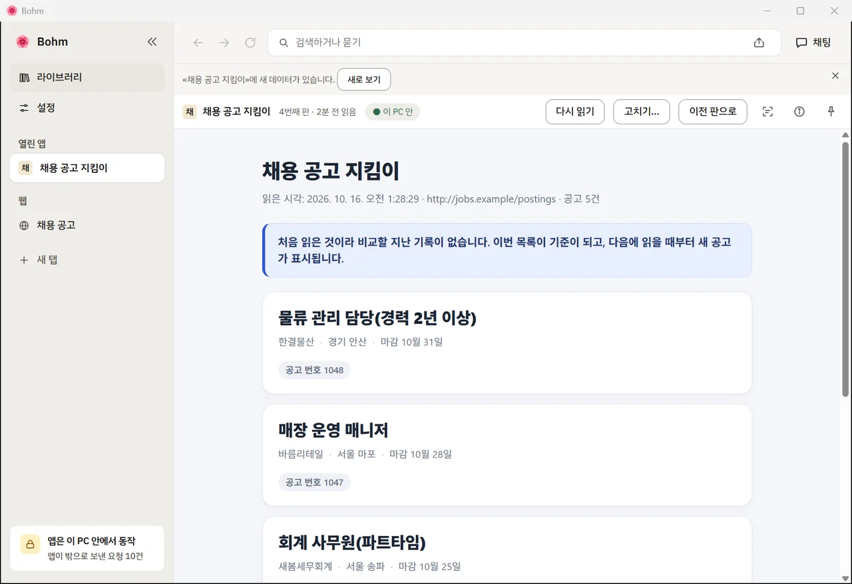Dismiss the new data notification bar
852x584 pixels.
pyautogui.click(x=835, y=76)
